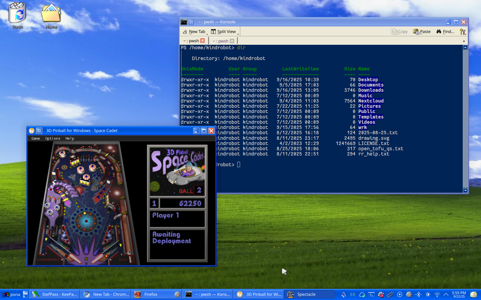Open the Options menu in Pinball
The height and width of the screenshot is (300, 481).
pyautogui.click(x=53, y=138)
